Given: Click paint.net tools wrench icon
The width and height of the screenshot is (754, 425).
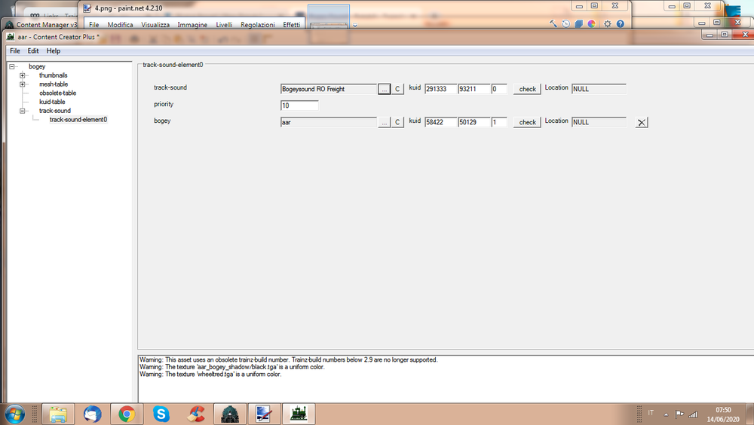Looking at the screenshot, I should pos(553,23).
